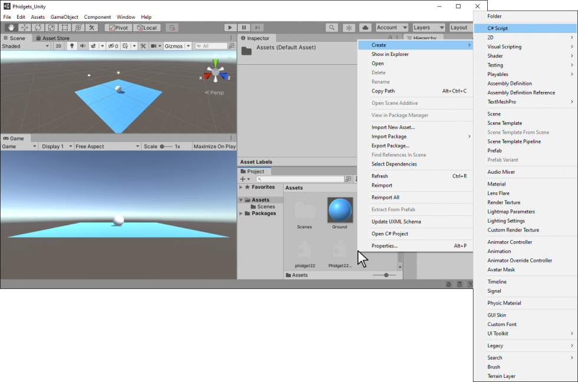The height and width of the screenshot is (382, 578).
Task: Toggle scene lighting with the lightbulb icon
Action: pyautogui.click(x=72, y=46)
